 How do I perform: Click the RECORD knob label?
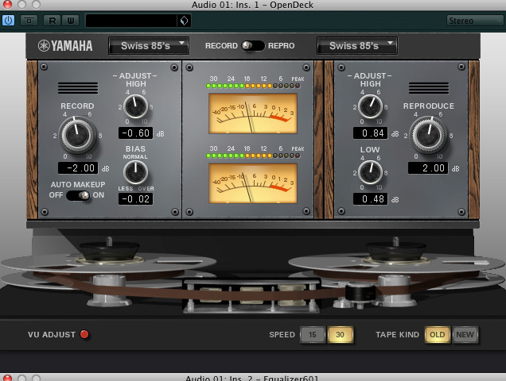pyautogui.click(x=77, y=106)
